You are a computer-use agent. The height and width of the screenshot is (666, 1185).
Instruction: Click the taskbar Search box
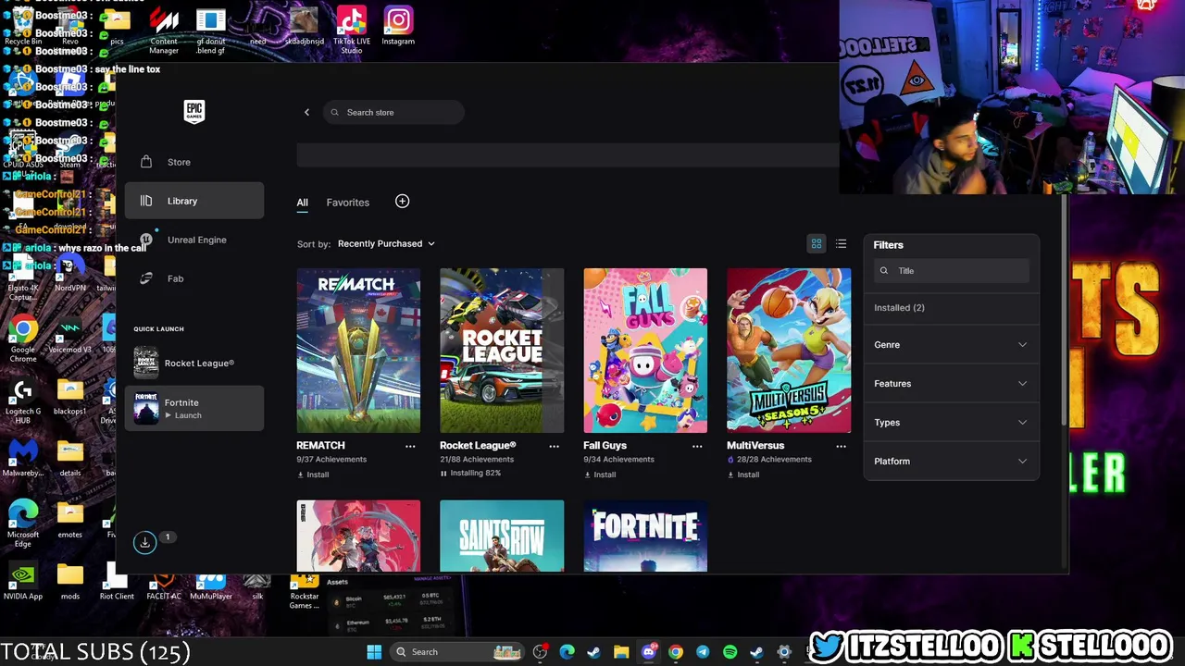(457, 652)
